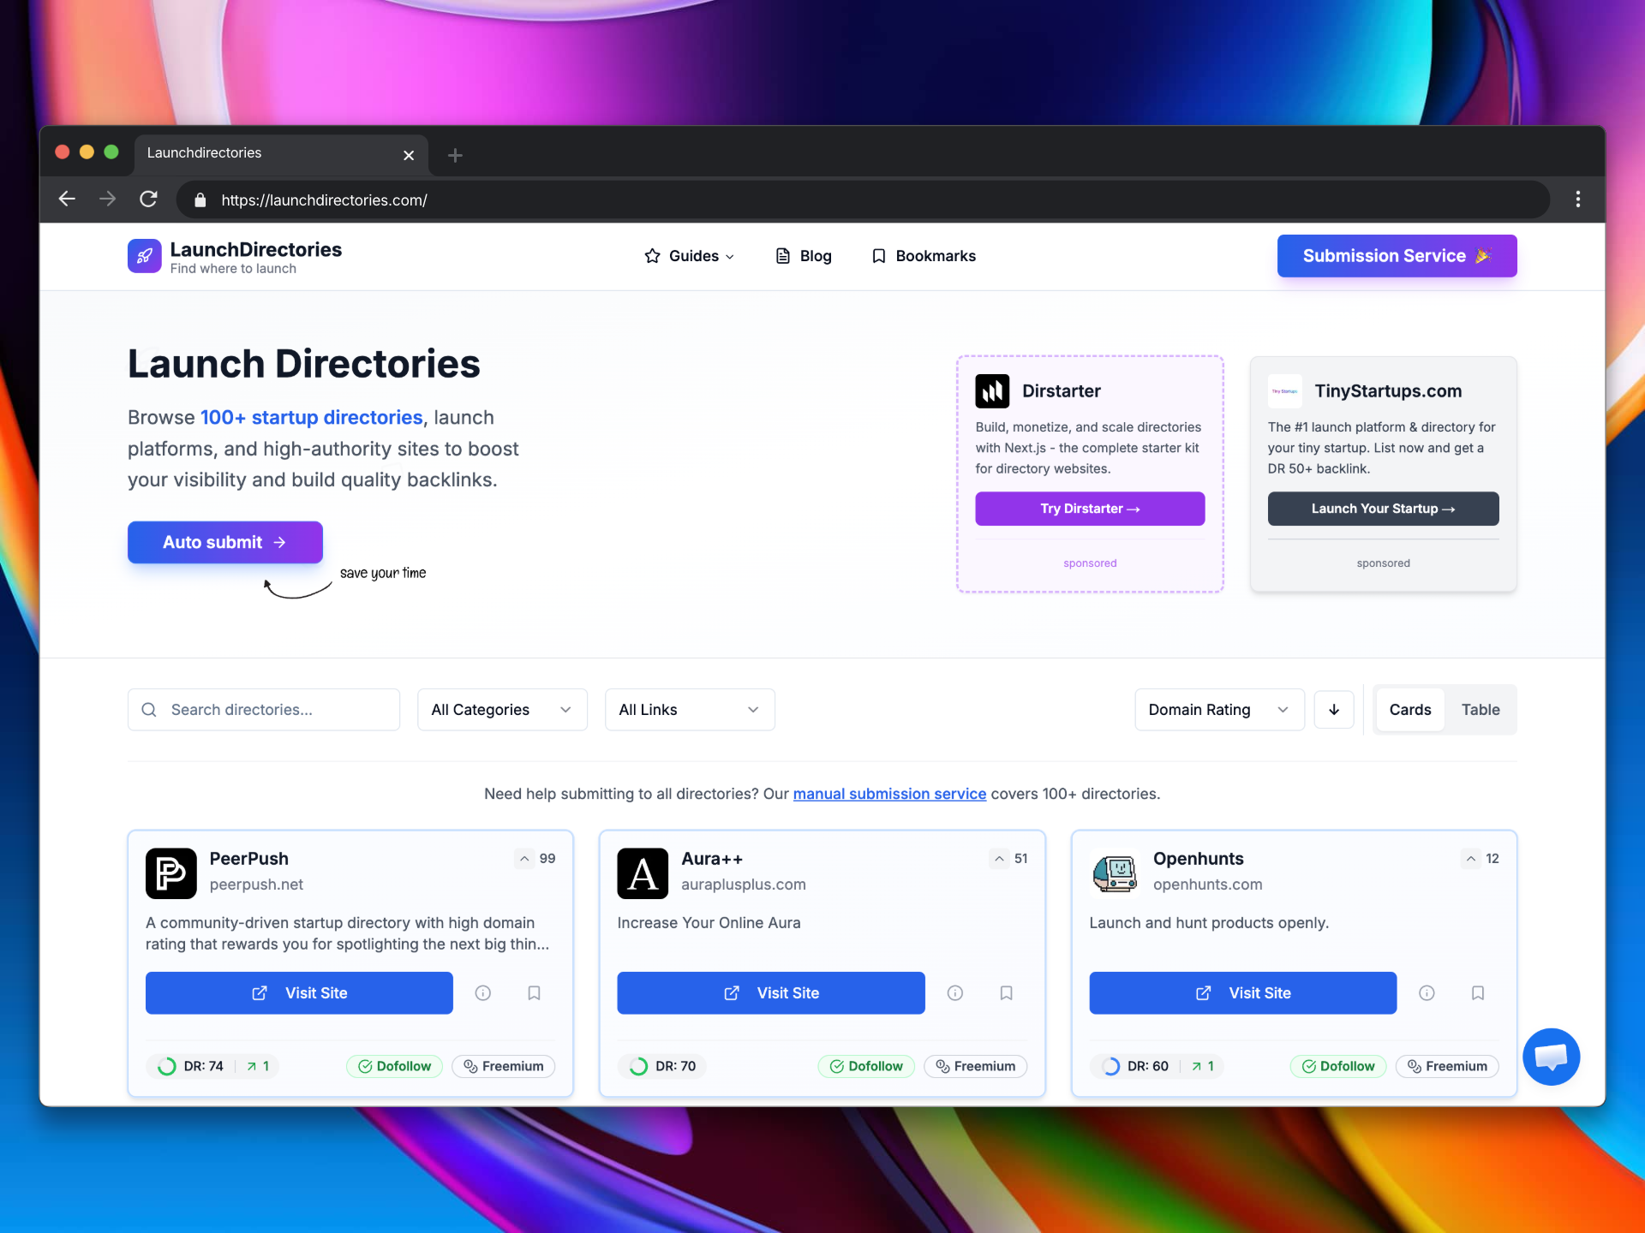Click the Aura++ DR: 70 indicator
Viewport: 1645px width, 1233px height.
click(x=663, y=1066)
